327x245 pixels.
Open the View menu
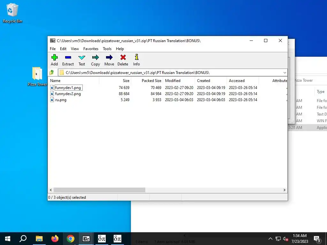point(75,49)
